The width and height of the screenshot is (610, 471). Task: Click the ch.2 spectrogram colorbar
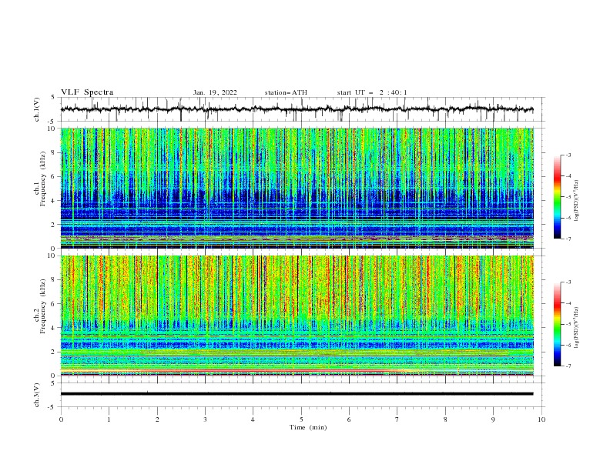[558, 324]
